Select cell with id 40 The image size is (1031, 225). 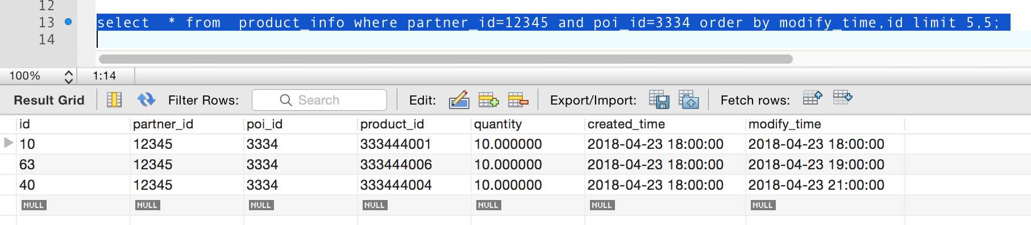[73, 185]
